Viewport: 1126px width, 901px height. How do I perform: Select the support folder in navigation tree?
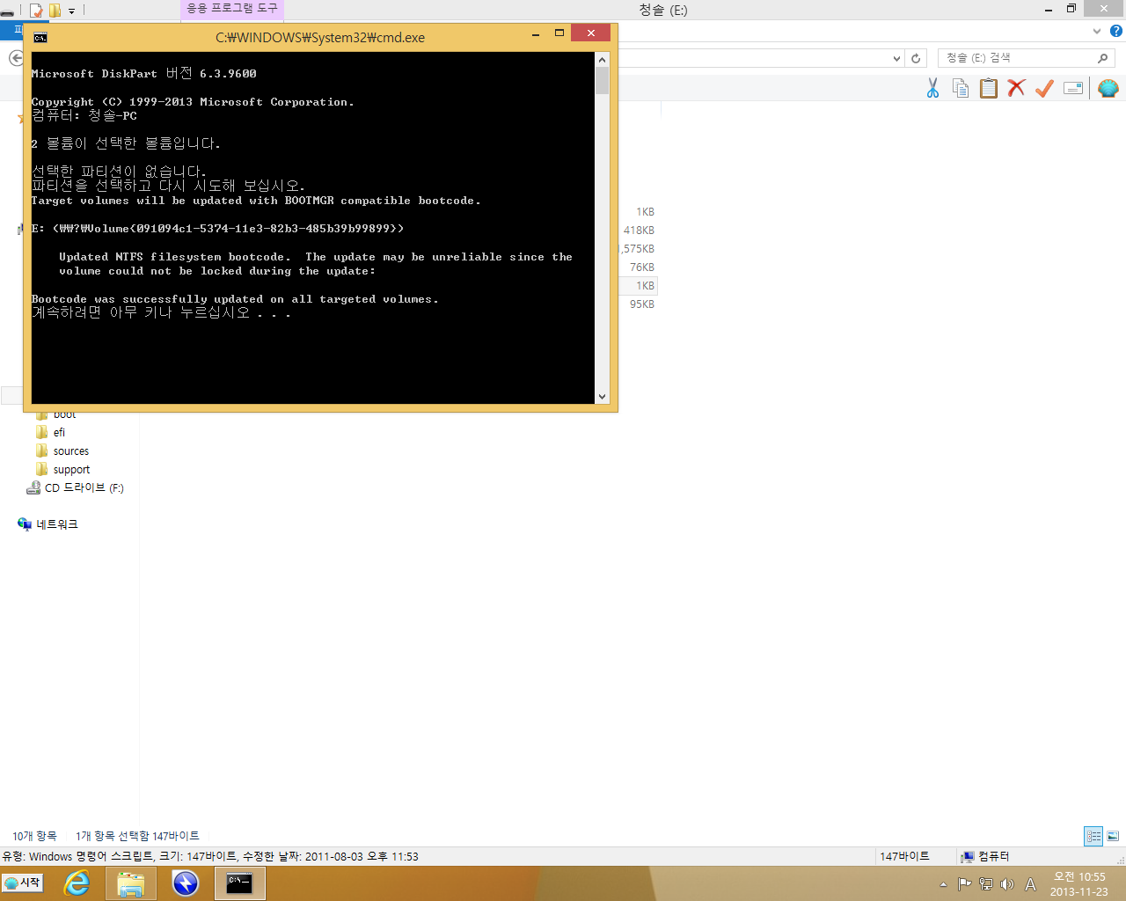pos(71,469)
